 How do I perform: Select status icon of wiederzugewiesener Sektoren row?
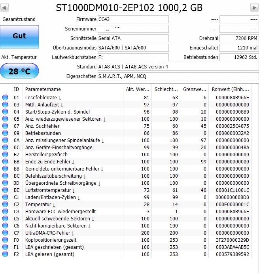(x=5, y=119)
